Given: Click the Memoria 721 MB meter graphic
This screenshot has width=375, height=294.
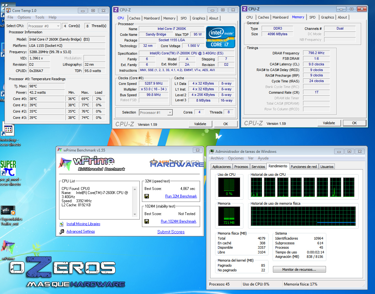Looking at the screenshot, I should tap(229, 216).
